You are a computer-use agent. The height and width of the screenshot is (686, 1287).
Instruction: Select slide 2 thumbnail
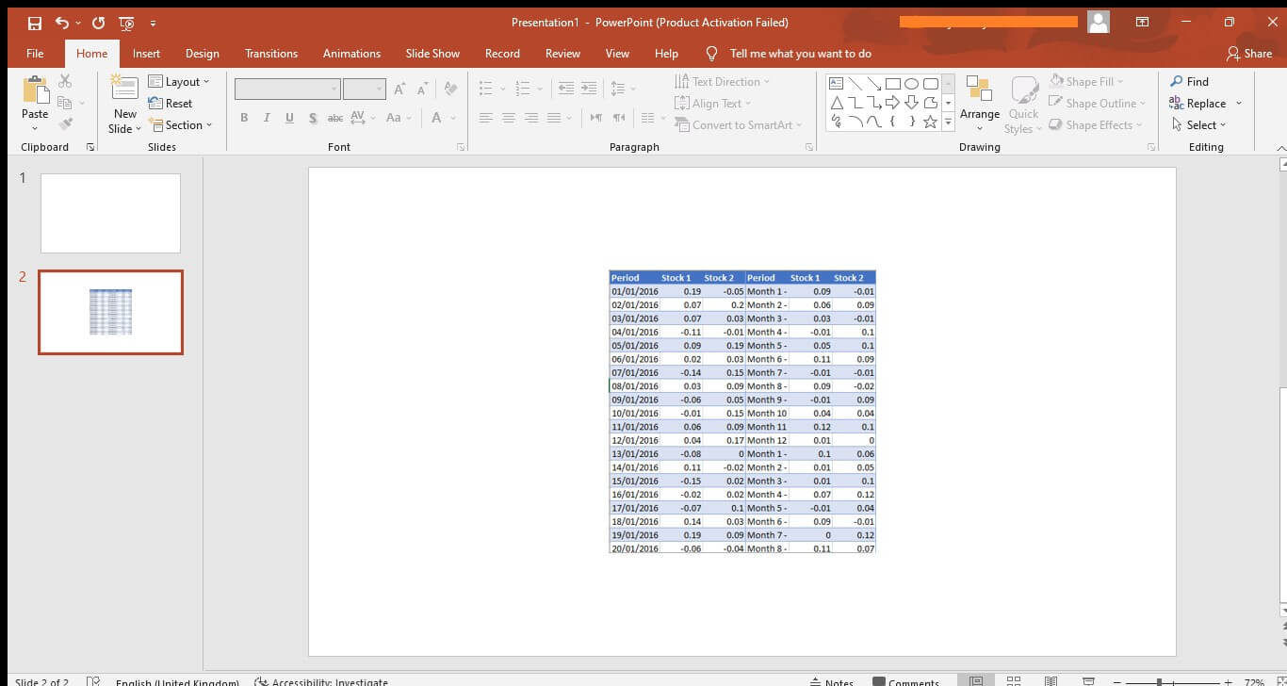[x=110, y=312]
